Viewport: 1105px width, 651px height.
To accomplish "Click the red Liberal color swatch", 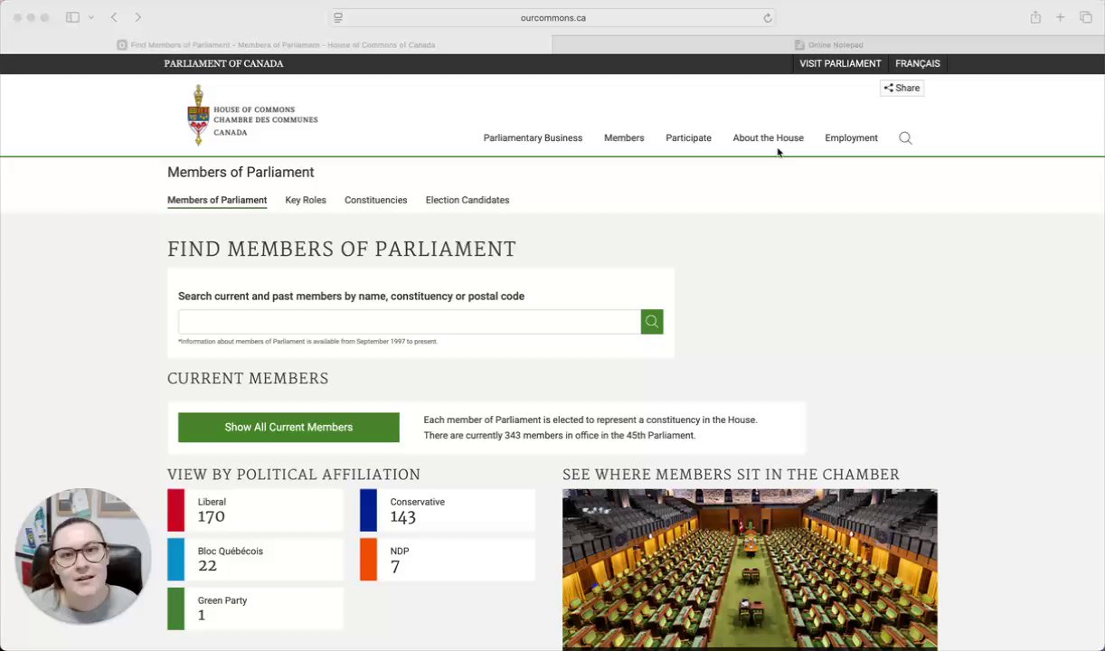I will tap(175, 510).
